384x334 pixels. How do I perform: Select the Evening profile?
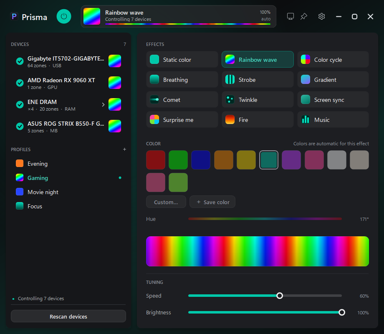68,163
